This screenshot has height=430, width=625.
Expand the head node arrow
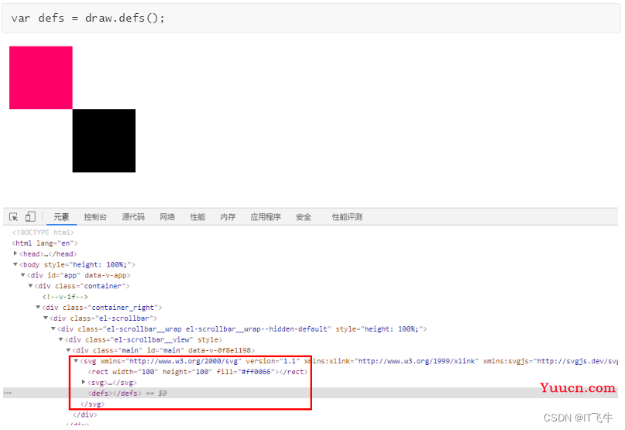point(15,253)
